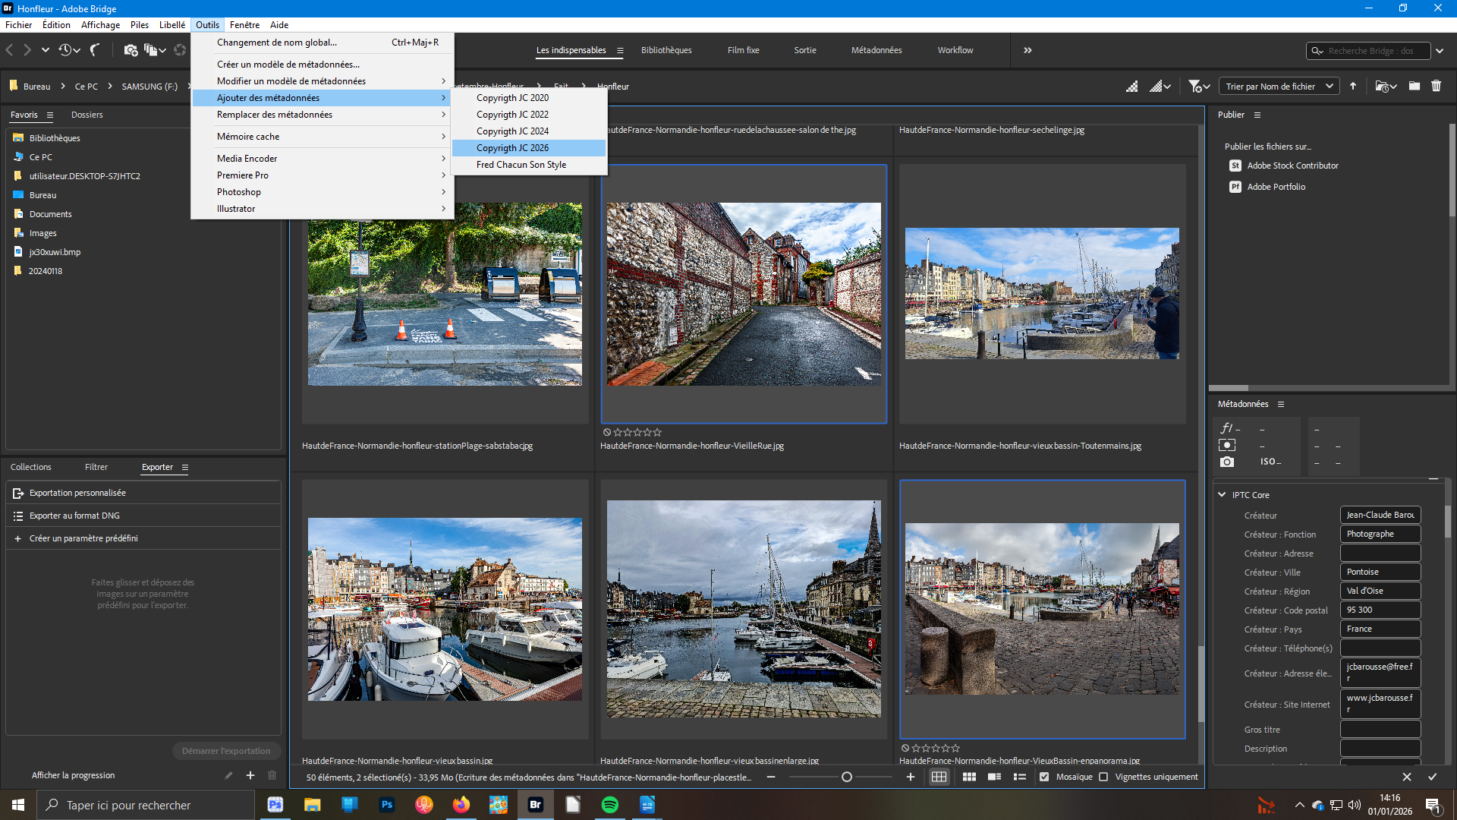Click Exportation personnalisée
The image size is (1457, 820).
pos(77,493)
